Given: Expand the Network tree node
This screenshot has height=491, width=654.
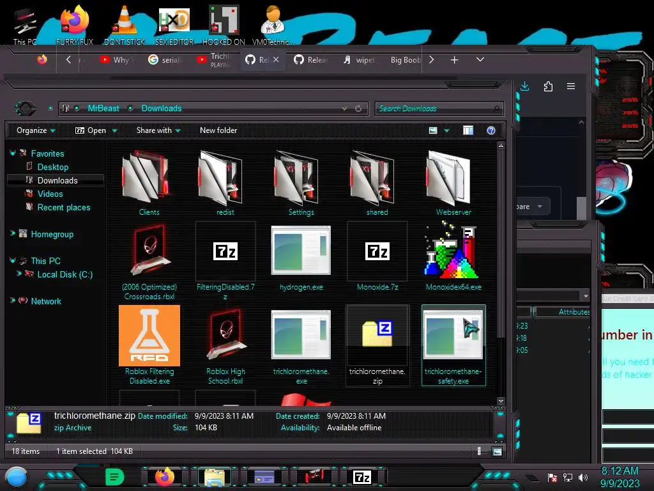Looking at the screenshot, I should pyautogui.click(x=13, y=300).
